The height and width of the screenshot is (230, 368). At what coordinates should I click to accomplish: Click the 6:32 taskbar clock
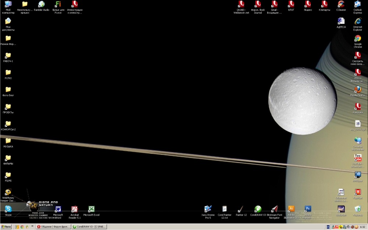tap(362, 227)
